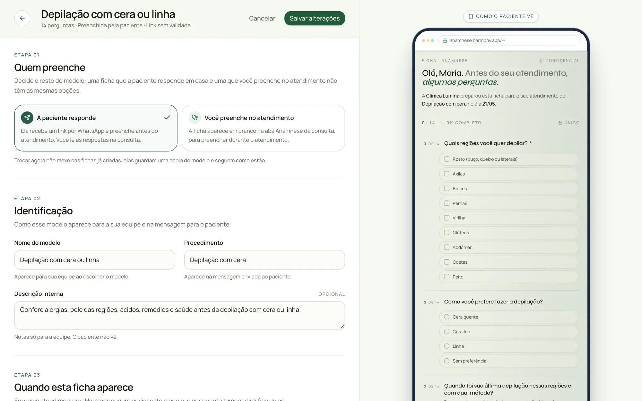This screenshot has height=401, width=642.
Task: Check 'Rosto (buço, queixo ou laterais)'
Action: click(x=447, y=159)
